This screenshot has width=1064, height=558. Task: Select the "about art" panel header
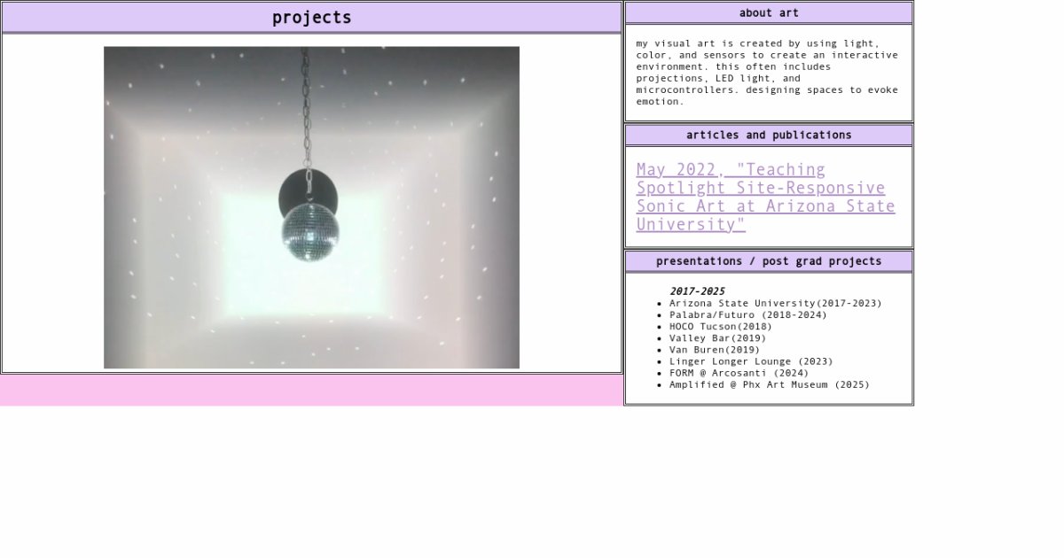click(768, 12)
